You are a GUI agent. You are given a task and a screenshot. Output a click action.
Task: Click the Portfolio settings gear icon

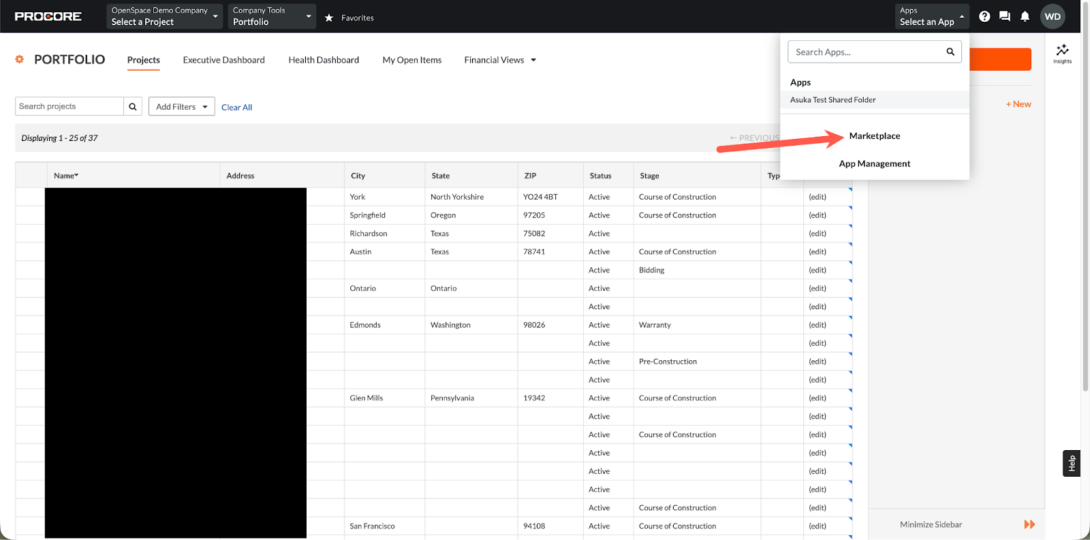tap(20, 59)
